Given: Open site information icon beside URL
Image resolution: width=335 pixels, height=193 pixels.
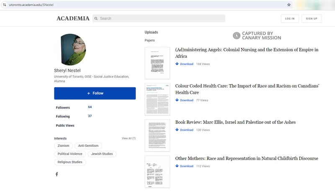Looking at the screenshot, I should coord(5,5).
